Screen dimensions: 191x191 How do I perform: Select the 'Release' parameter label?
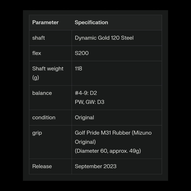click(42, 166)
